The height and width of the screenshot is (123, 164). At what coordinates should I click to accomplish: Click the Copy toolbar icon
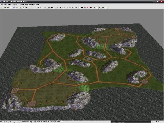click(14, 7)
